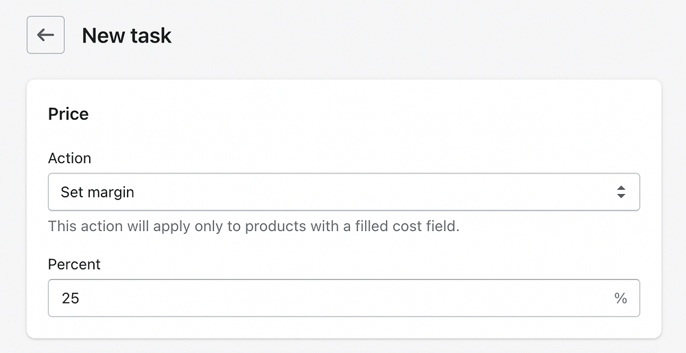Click the 'New task' page title
The height and width of the screenshot is (353, 686).
tap(127, 35)
